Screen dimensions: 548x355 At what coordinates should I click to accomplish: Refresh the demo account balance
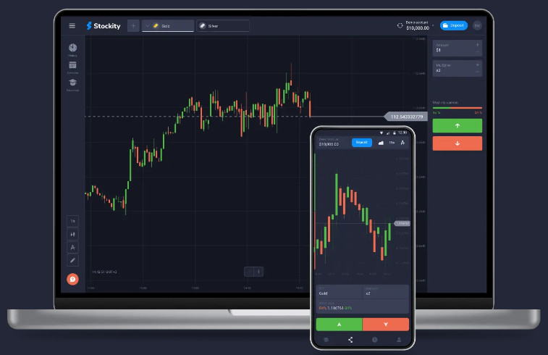coord(400,25)
